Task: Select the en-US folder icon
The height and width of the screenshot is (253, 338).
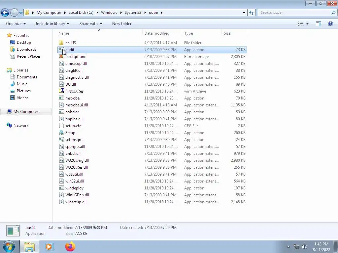Action: pyautogui.click(x=61, y=42)
